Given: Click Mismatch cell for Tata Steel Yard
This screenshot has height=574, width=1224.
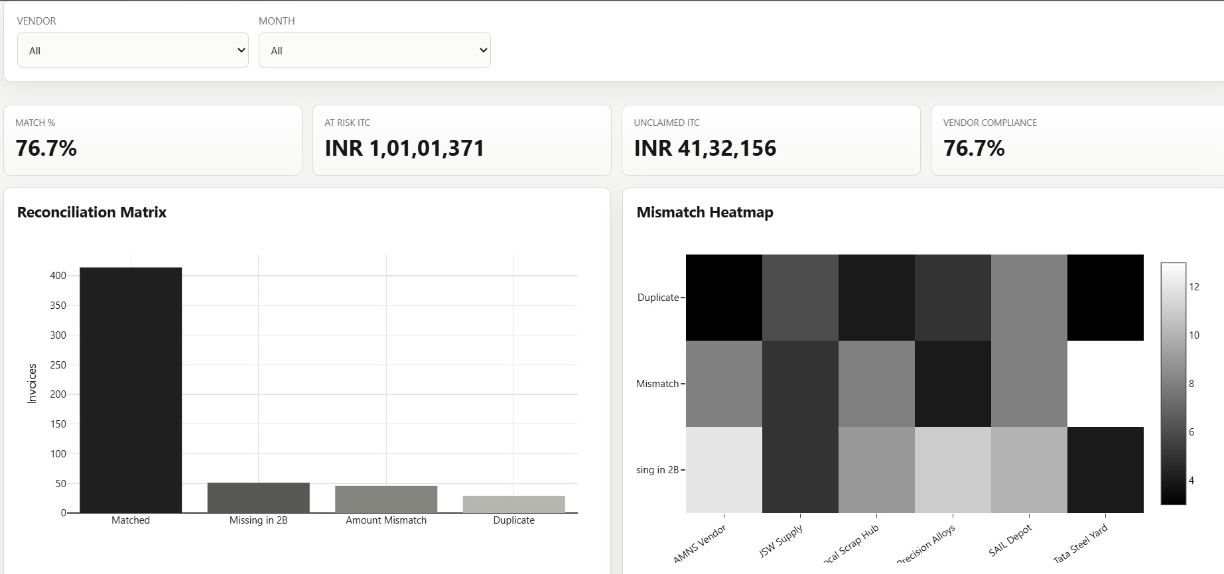Looking at the screenshot, I should click(1105, 384).
